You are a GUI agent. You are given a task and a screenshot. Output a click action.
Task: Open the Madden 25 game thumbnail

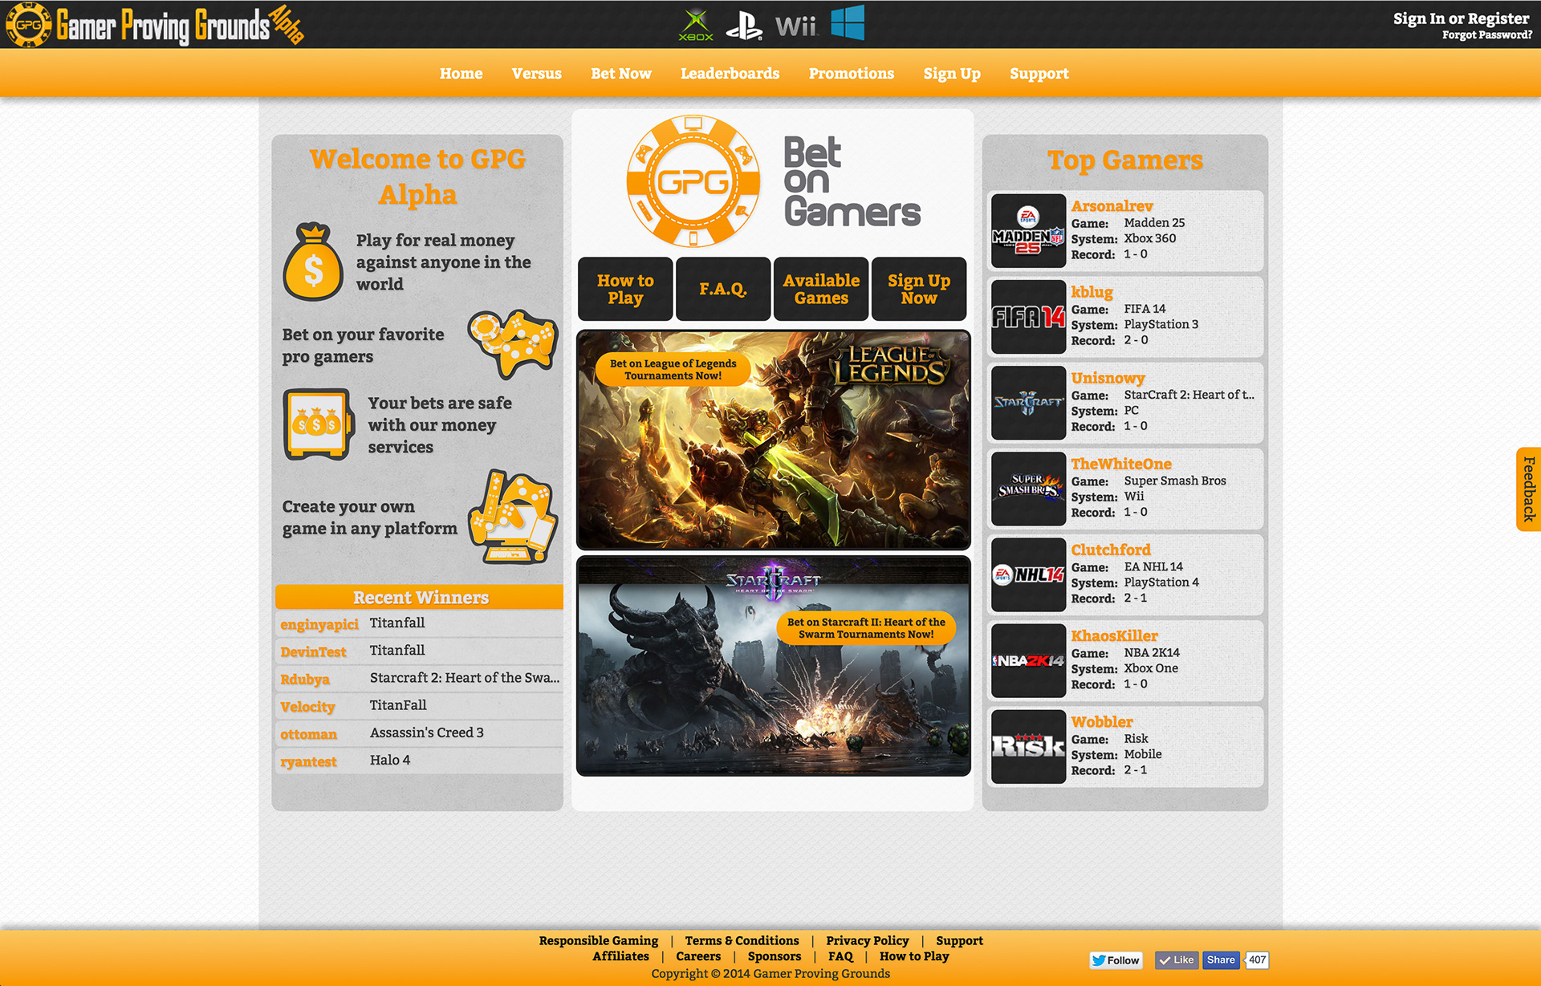tap(1028, 230)
